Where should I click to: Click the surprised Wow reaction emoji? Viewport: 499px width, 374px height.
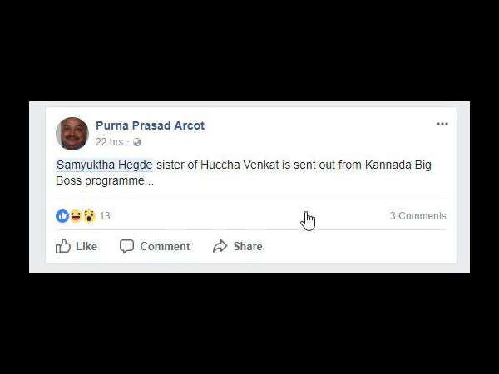(90, 216)
